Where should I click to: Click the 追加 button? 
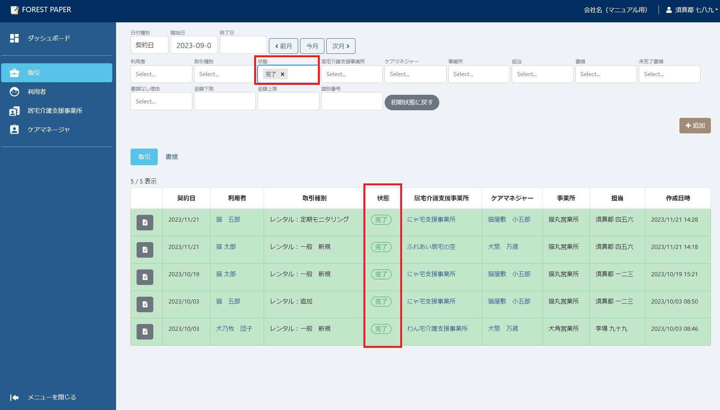pyautogui.click(x=695, y=126)
